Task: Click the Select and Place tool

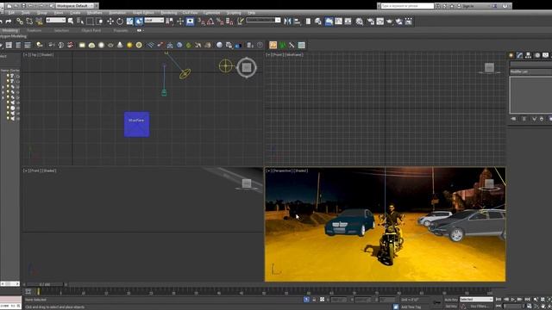Action: tap(140, 22)
